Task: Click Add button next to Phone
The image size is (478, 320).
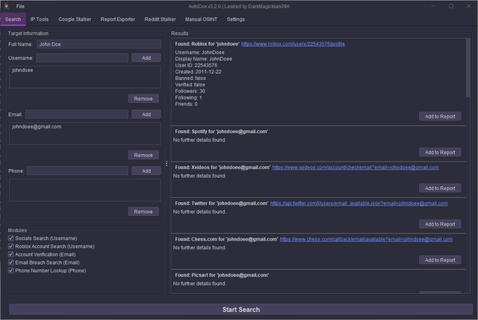Action: pyautogui.click(x=146, y=170)
